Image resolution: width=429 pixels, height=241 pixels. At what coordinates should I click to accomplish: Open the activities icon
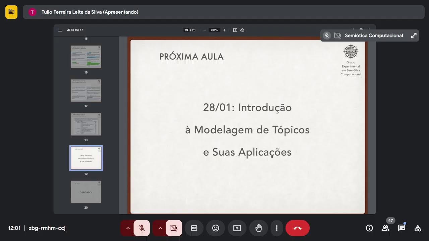[x=418, y=228]
